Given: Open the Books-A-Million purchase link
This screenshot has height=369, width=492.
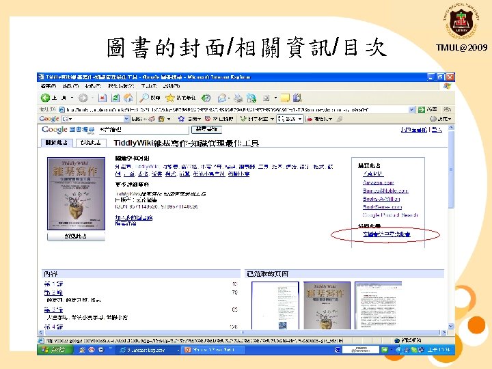Looking at the screenshot, I should pos(381,199).
